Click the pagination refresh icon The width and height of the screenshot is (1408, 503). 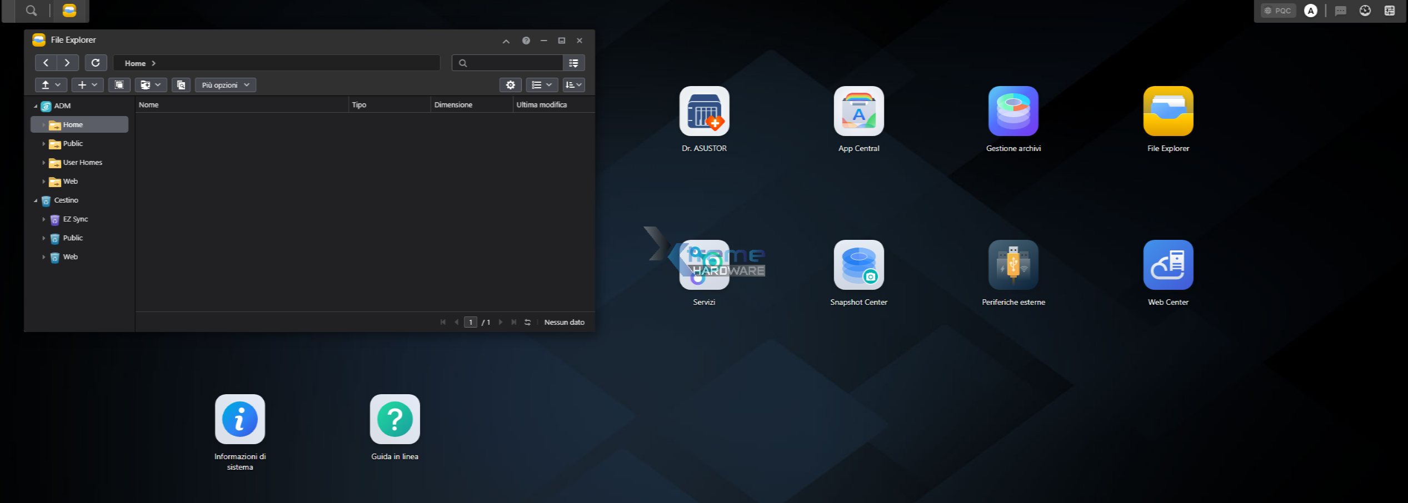click(x=527, y=322)
